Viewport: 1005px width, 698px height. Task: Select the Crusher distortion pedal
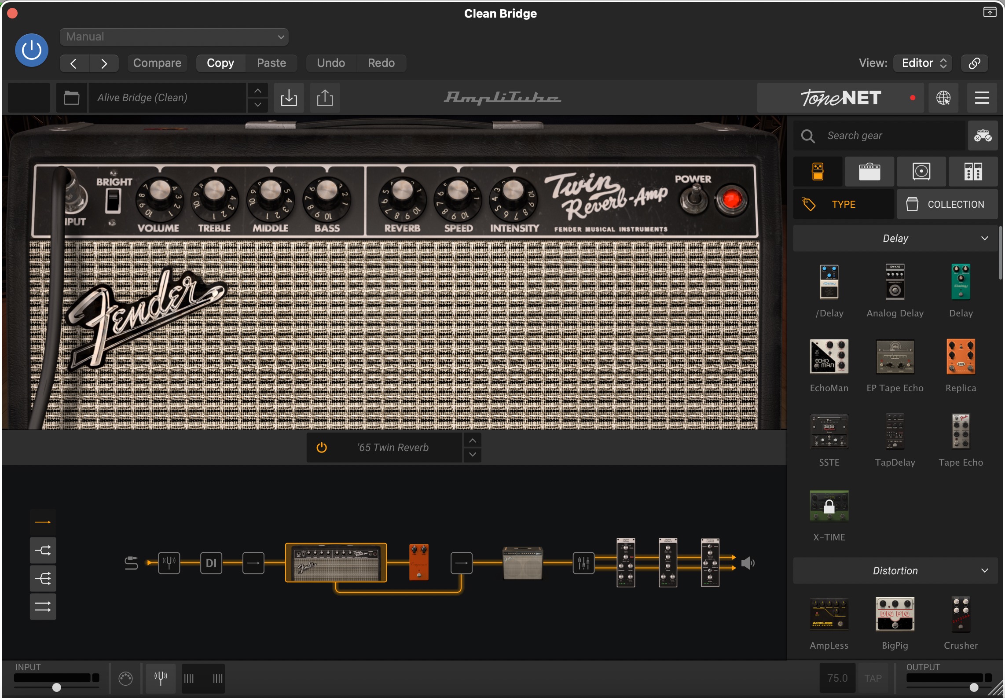point(961,614)
